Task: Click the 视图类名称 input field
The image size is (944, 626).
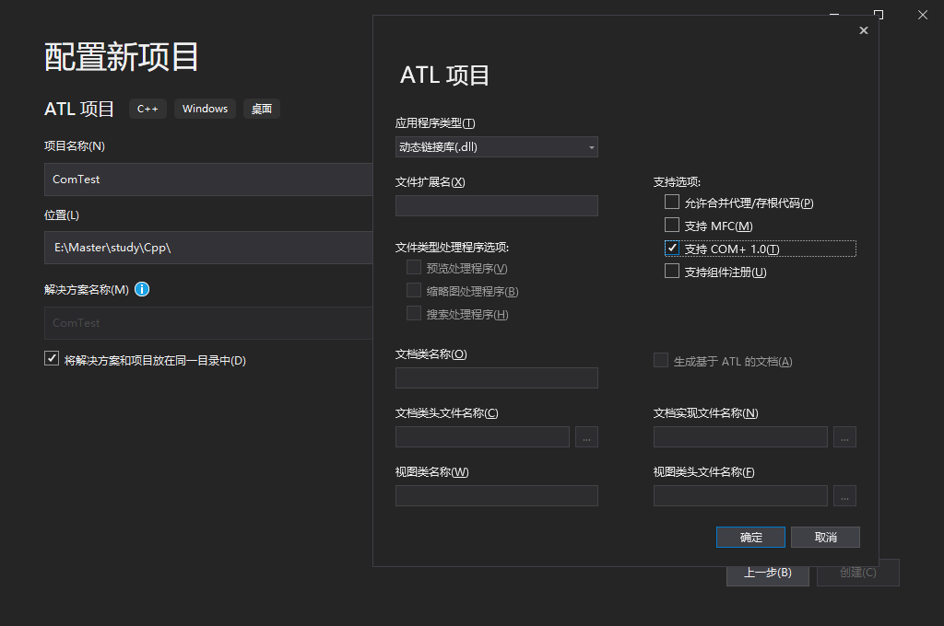Action: 497,496
